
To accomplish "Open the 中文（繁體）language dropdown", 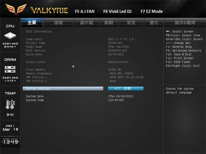I will click(126, 89).
